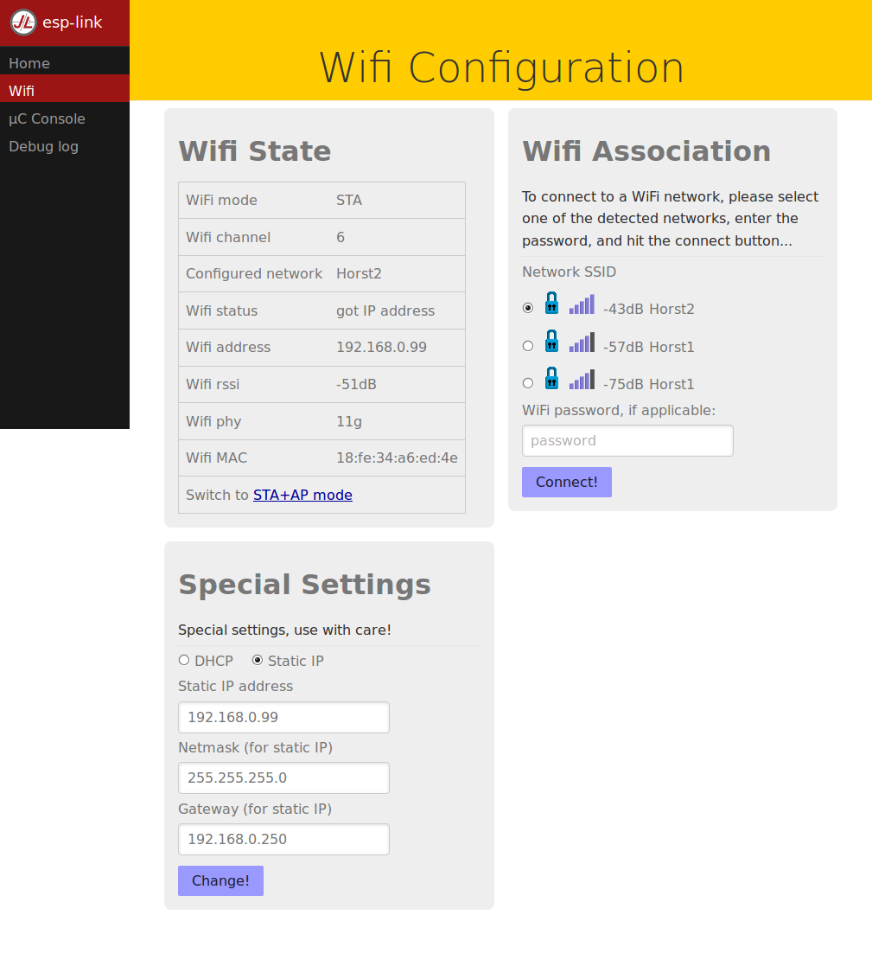Viewport: 872px width, 960px height.
Task: Click the esp-link logo icon
Action: point(23,22)
